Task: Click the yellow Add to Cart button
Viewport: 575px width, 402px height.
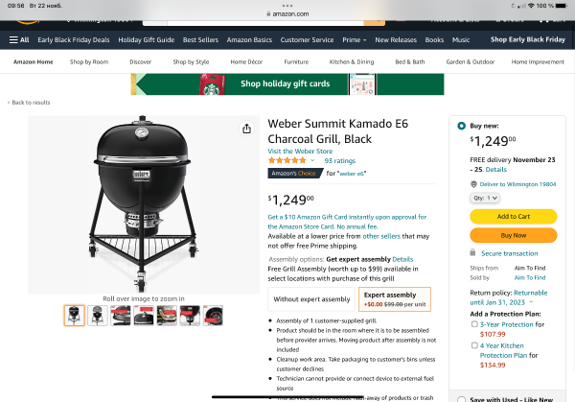Action: point(514,216)
